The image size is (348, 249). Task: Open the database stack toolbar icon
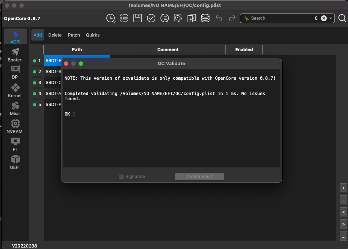pyautogui.click(x=205, y=18)
